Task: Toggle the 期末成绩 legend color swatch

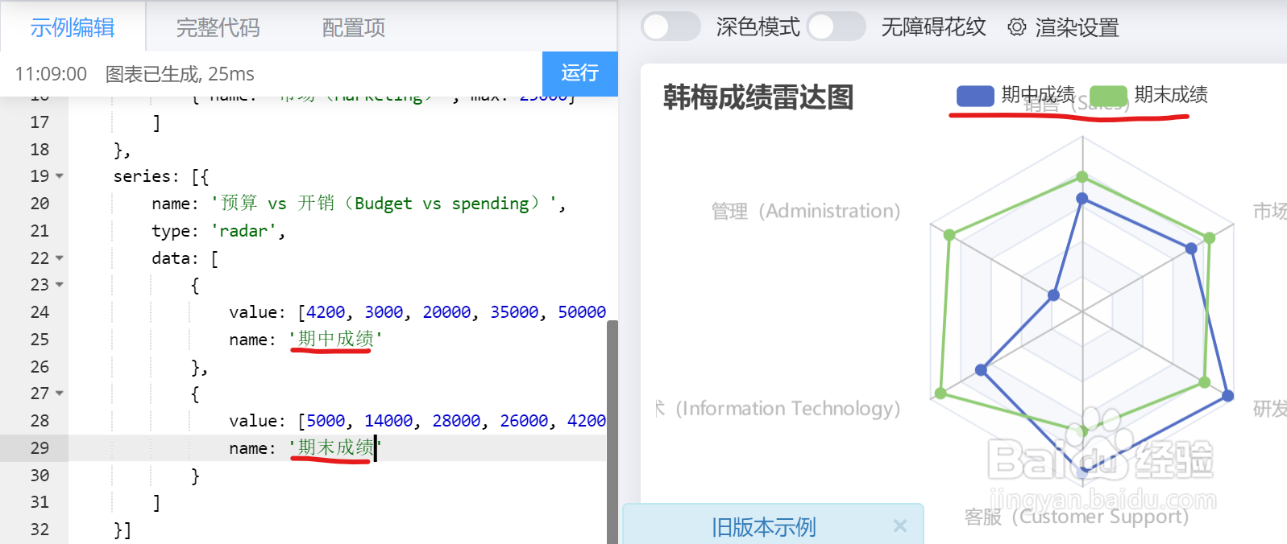Action: click(x=1108, y=96)
